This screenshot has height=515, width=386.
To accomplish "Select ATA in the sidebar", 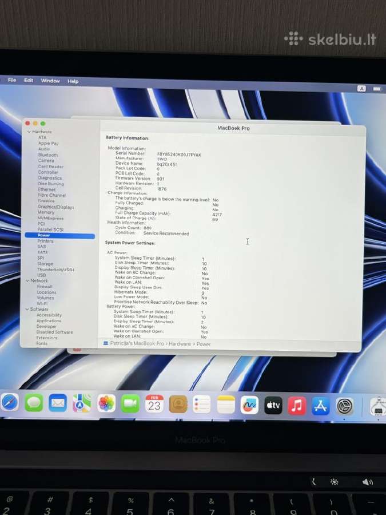I will pyautogui.click(x=42, y=137).
